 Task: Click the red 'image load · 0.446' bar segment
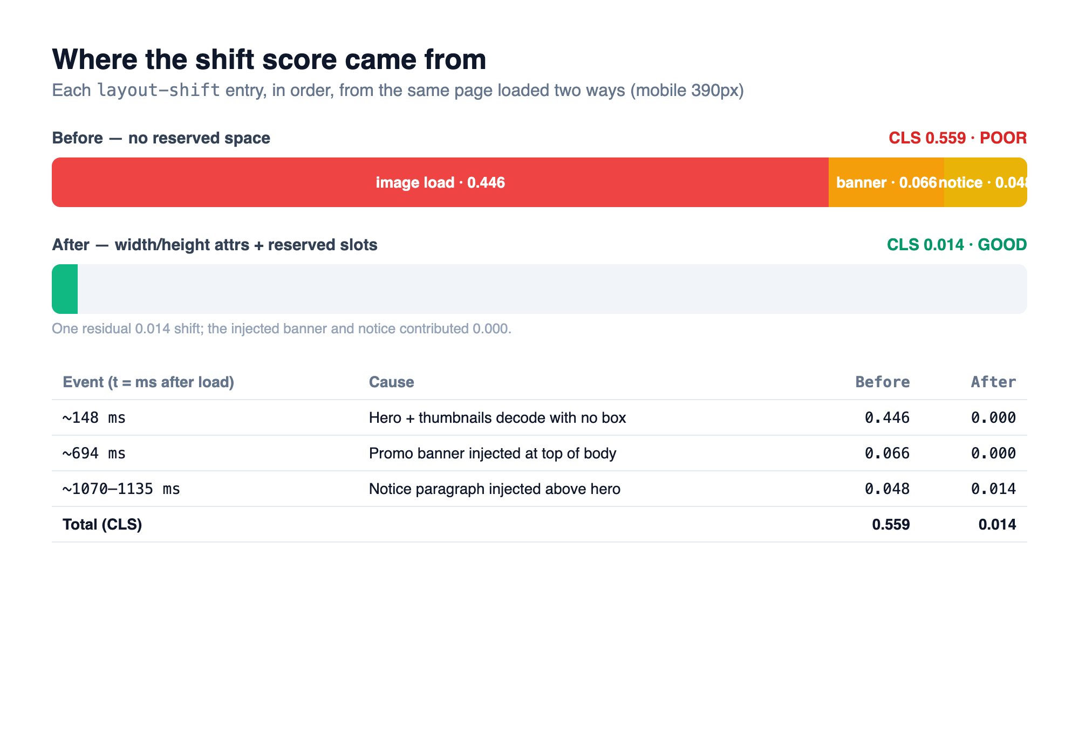(x=440, y=182)
